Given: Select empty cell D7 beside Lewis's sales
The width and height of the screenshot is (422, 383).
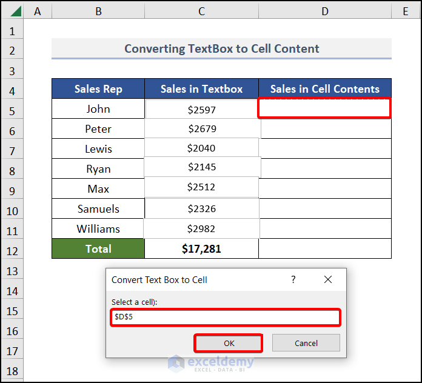Looking at the screenshot, I should click(x=325, y=148).
